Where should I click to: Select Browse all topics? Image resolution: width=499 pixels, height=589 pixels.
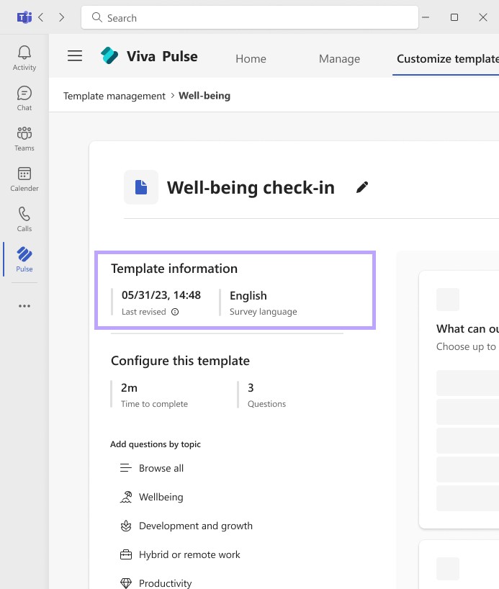coord(152,468)
